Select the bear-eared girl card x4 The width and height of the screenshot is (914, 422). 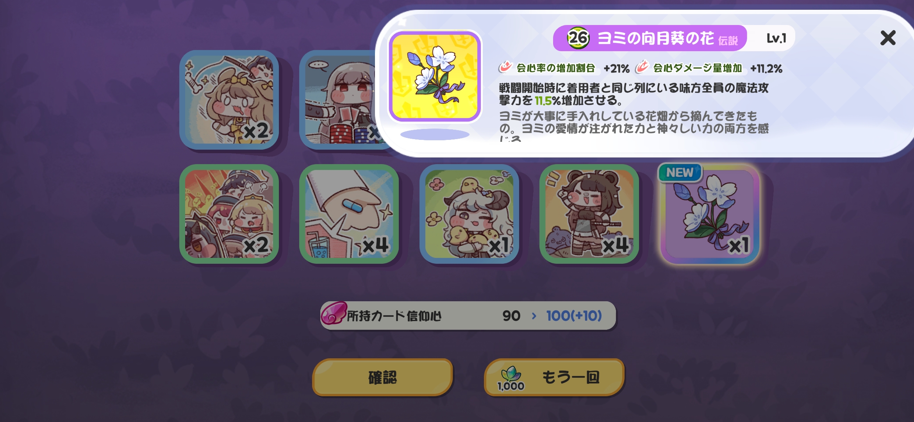coord(589,214)
